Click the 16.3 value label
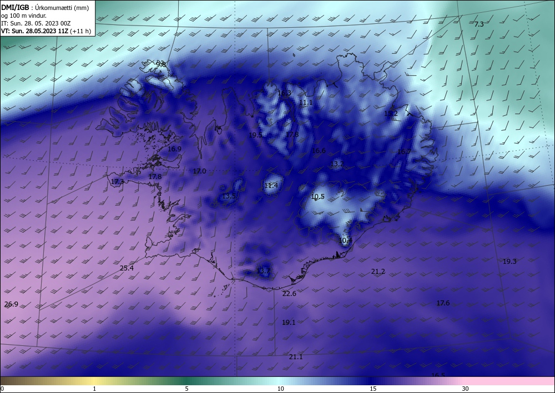 pyautogui.click(x=284, y=93)
